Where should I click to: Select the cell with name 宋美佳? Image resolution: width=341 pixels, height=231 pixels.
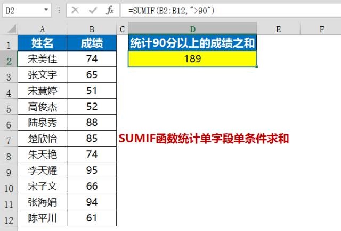(42, 59)
